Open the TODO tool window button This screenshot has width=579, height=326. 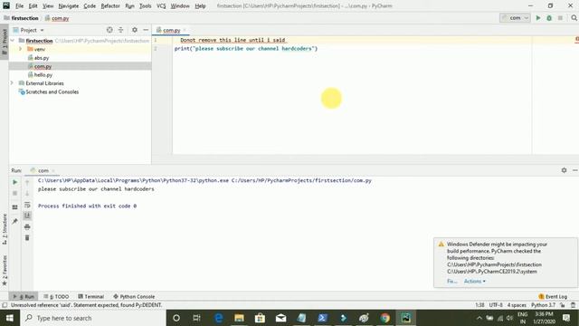[x=56, y=296]
